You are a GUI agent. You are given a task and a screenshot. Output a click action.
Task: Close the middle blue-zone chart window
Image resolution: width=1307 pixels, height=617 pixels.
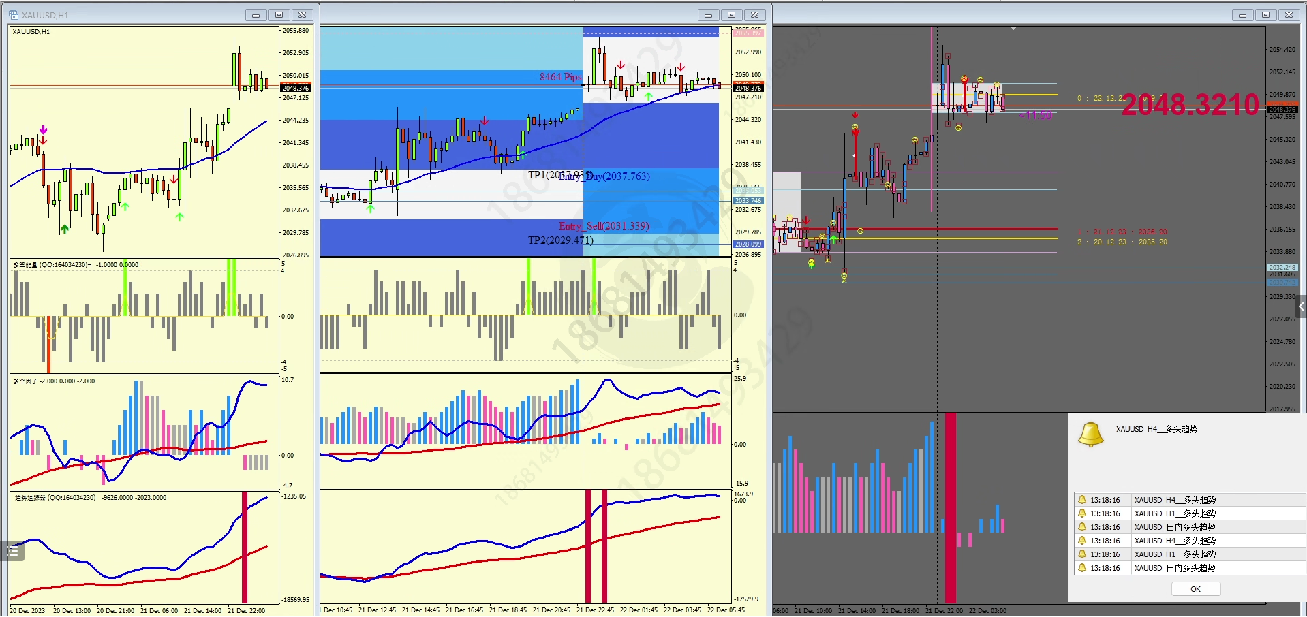pyautogui.click(x=754, y=15)
